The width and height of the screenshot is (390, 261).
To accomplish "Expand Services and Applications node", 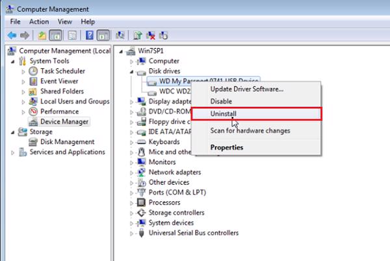I will click(x=14, y=152).
